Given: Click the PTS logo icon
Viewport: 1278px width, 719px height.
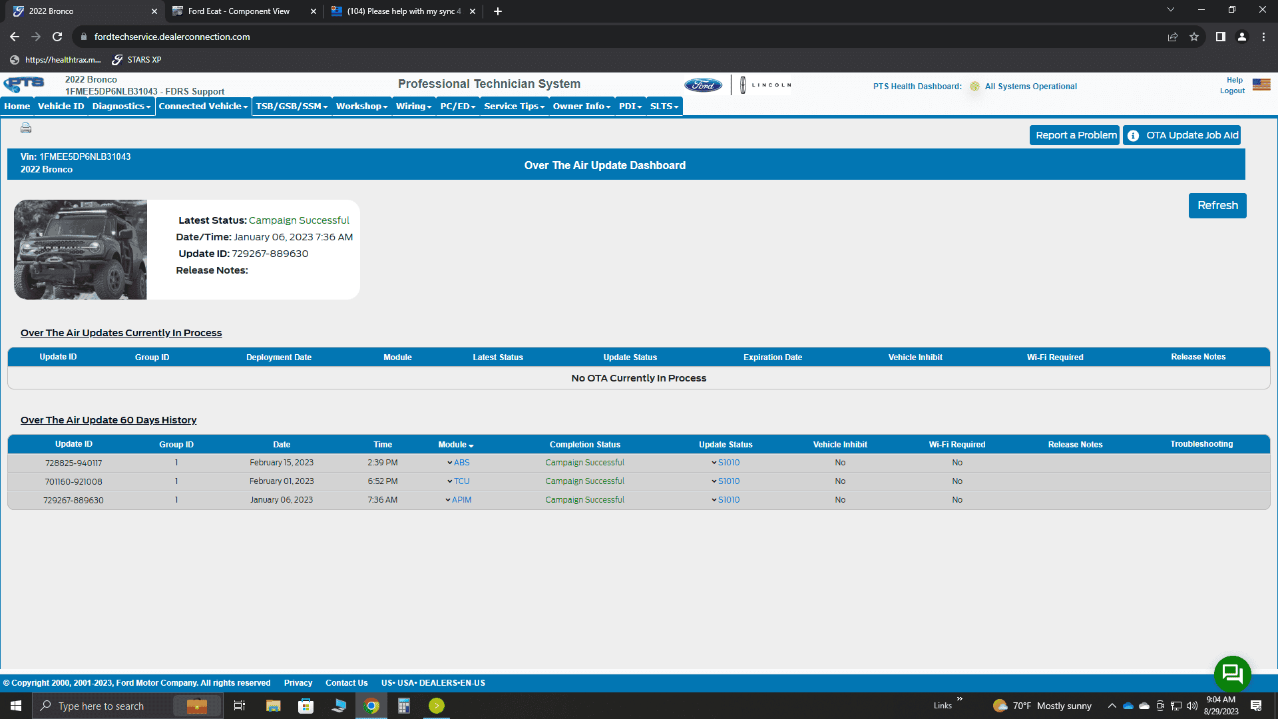Looking at the screenshot, I should point(24,85).
